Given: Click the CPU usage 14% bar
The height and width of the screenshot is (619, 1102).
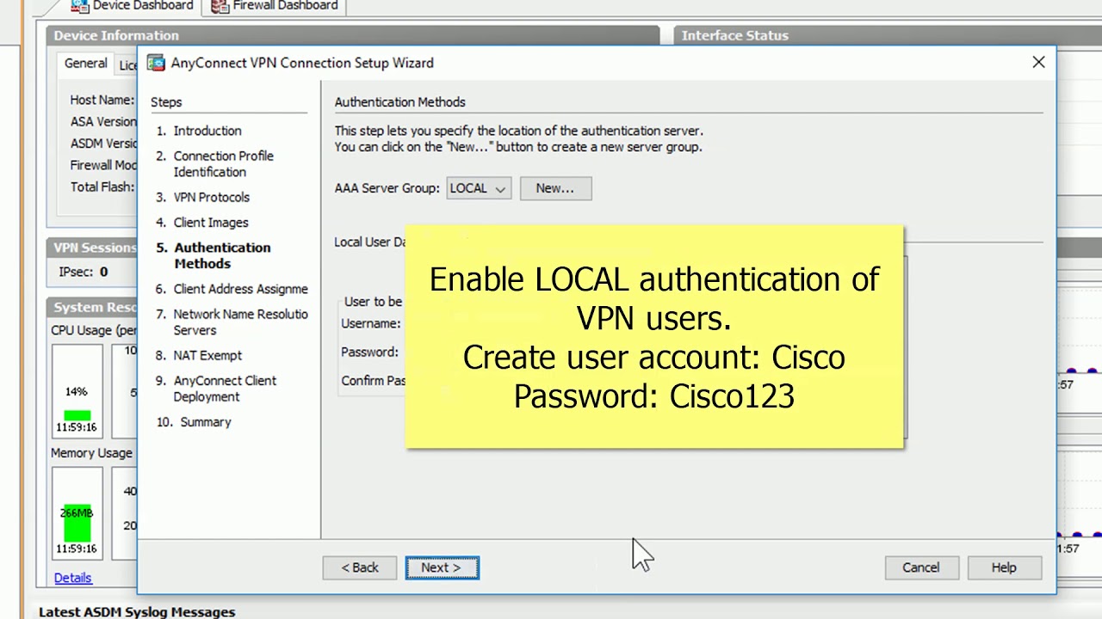Looking at the screenshot, I should pyautogui.click(x=77, y=416).
